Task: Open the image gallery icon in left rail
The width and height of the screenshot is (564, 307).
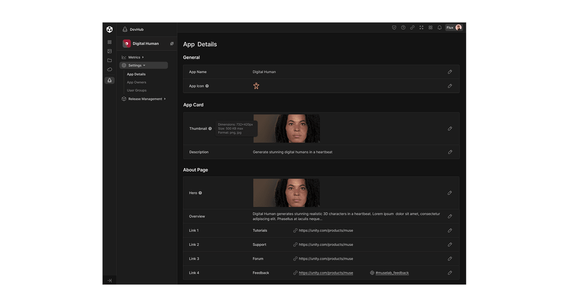Action: pyautogui.click(x=110, y=51)
